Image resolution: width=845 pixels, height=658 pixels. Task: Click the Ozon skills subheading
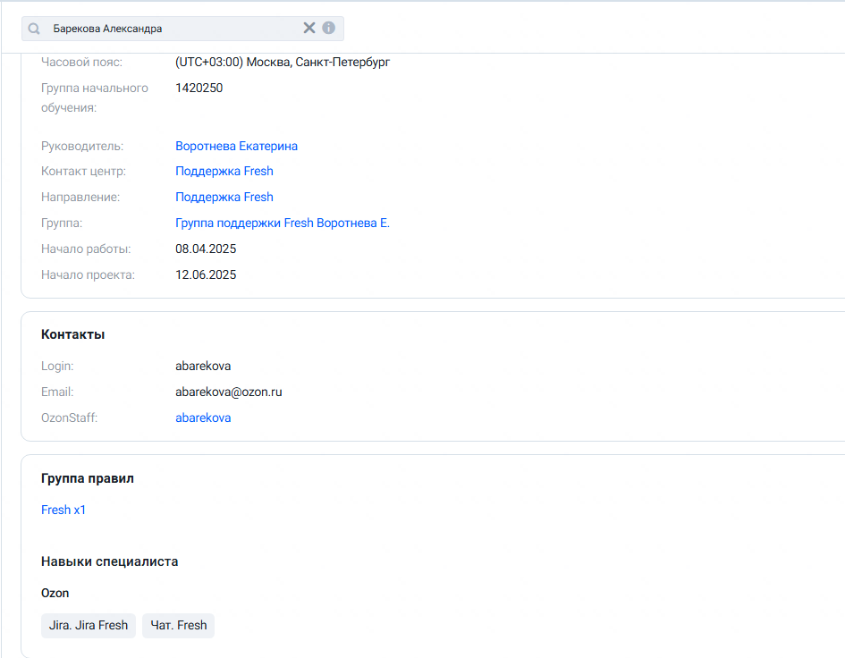click(55, 593)
